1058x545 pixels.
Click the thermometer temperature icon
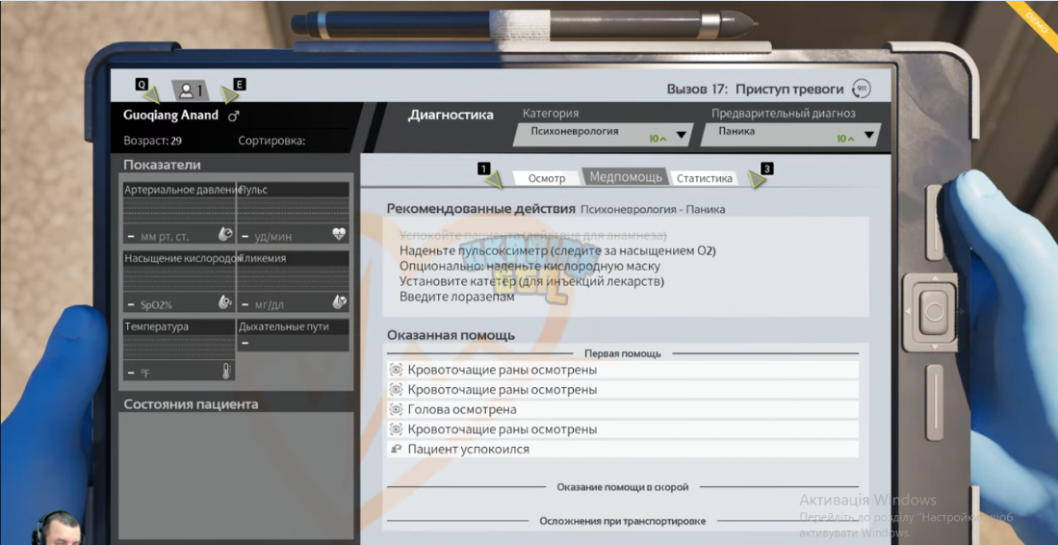[x=226, y=371]
